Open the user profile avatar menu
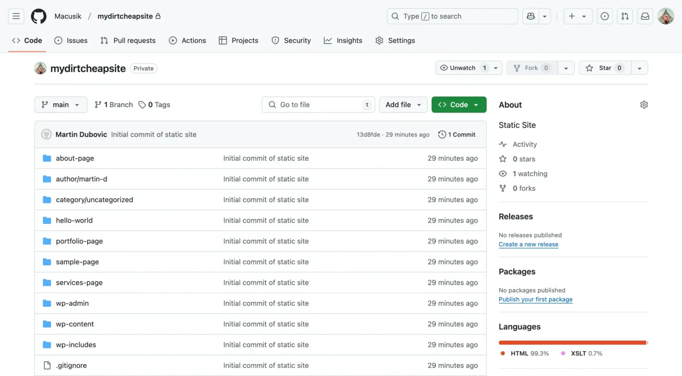The width and height of the screenshot is (682, 376). click(x=665, y=16)
